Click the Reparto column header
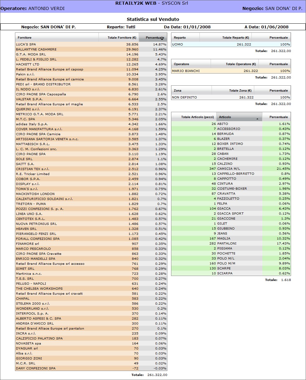 (185, 37)
